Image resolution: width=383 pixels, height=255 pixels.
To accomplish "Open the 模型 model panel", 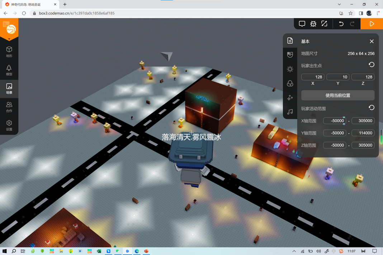I will [9, 70].
